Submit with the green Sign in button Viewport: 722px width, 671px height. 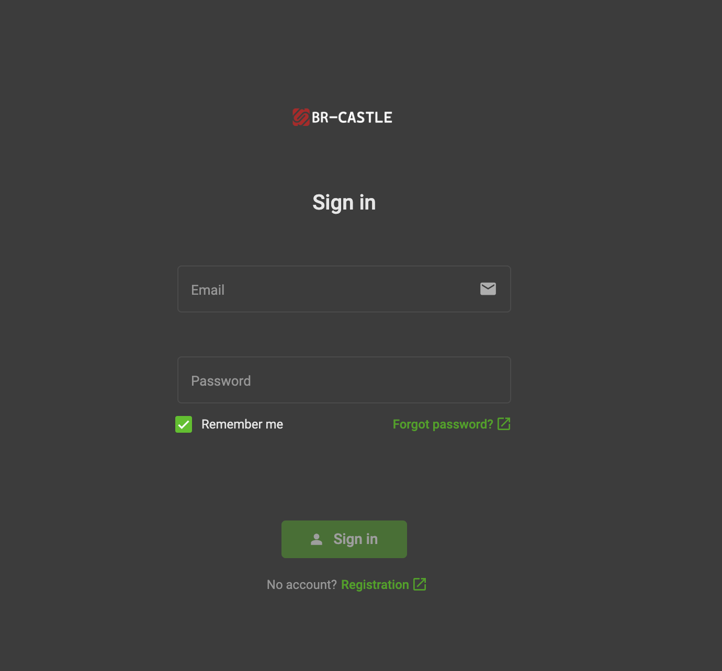[x=344, y=539]
